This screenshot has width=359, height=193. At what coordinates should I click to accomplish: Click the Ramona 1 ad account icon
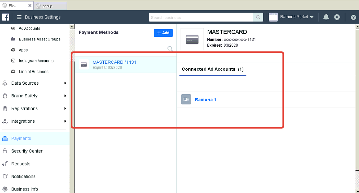click(x=186, y=99)
